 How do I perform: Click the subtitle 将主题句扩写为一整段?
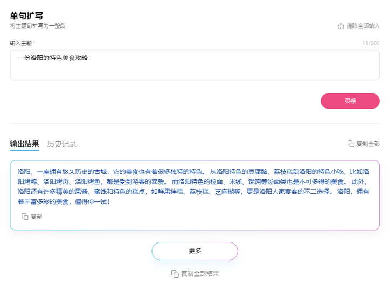point(38,26)
